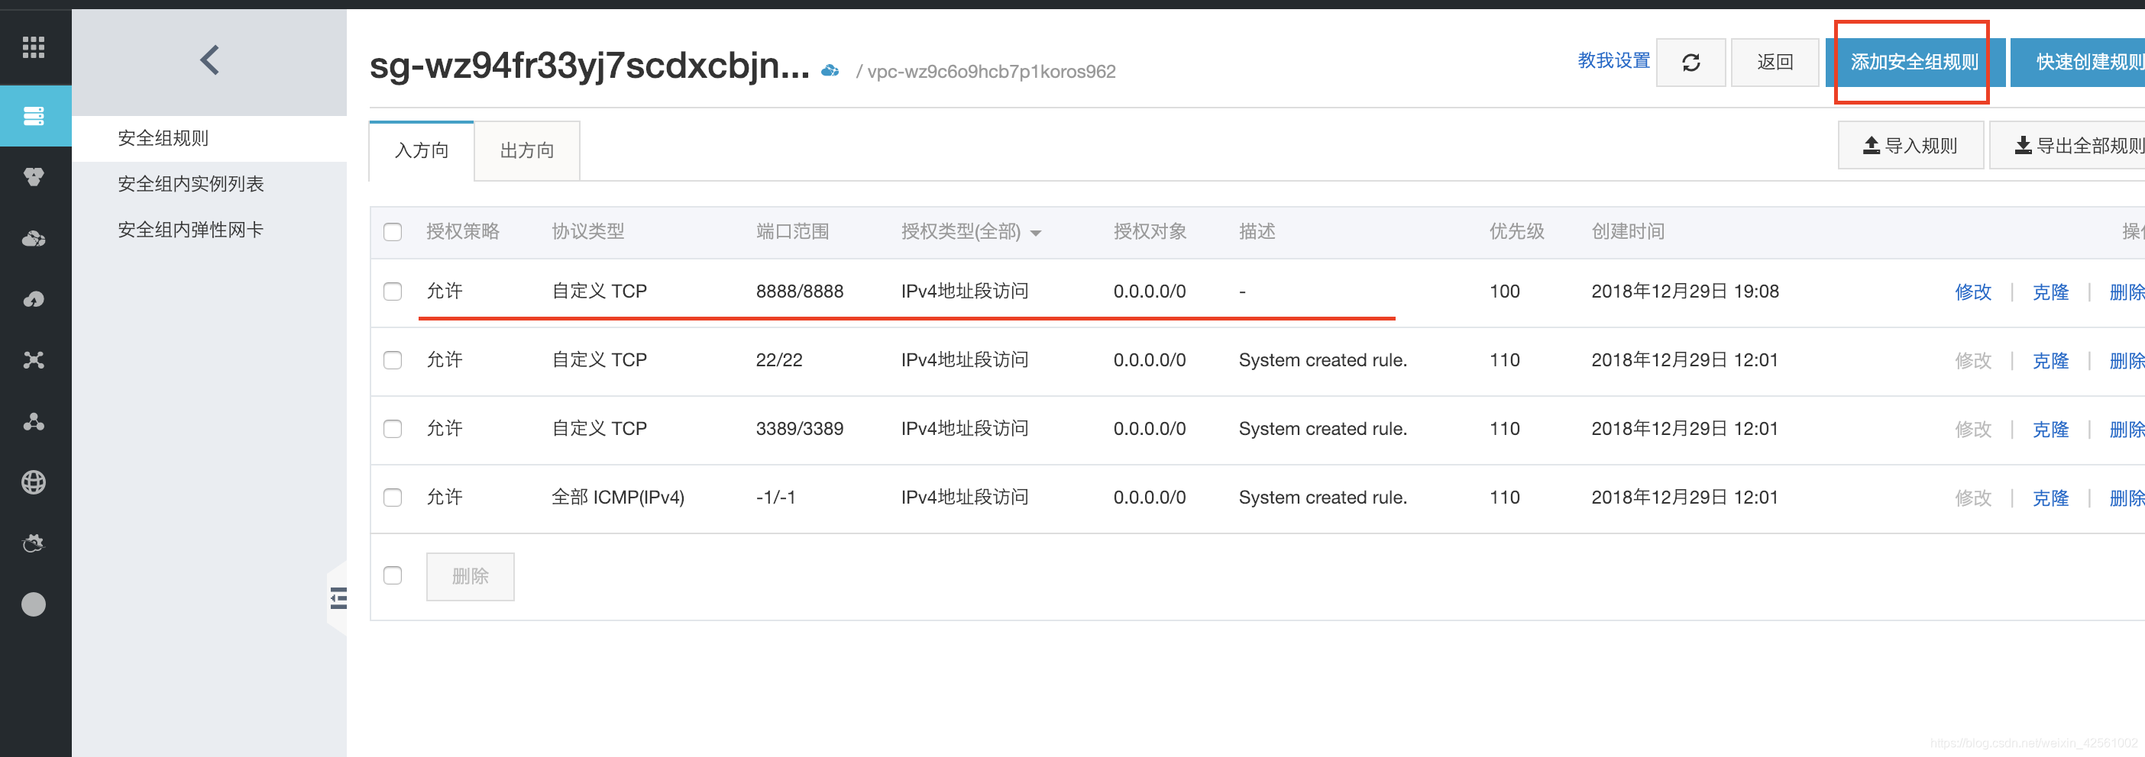This screenshot has height=757, width=2145.
Task: Click 克隆 for the ICMP rule
Action: click(2050, 498)
